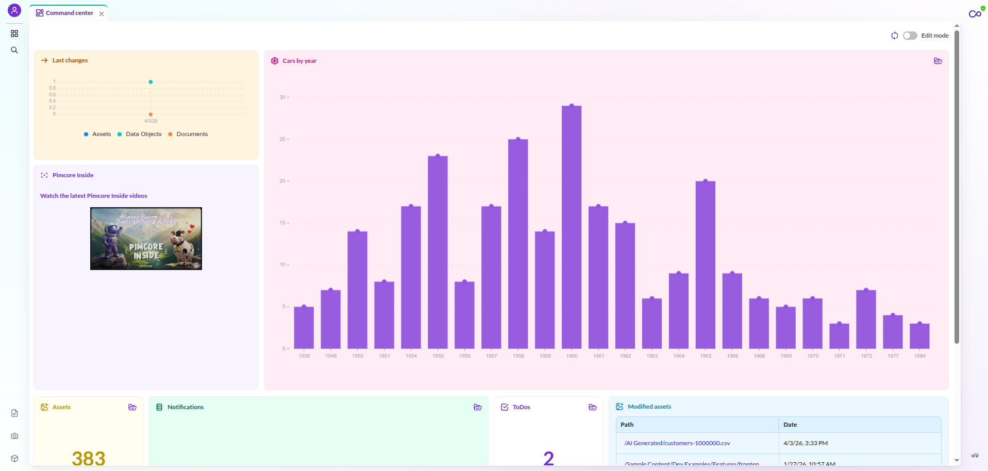The image size is (988, 471).
Task: Toggle Edit mode switch
Action: click(910, 36)
